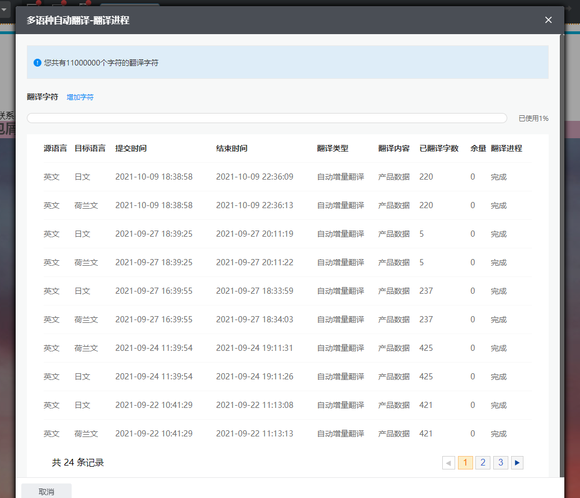Screen dimensions: 580x498
Task: Expand the dropdown arrow at the top-left corner
Action: [3, 10]
